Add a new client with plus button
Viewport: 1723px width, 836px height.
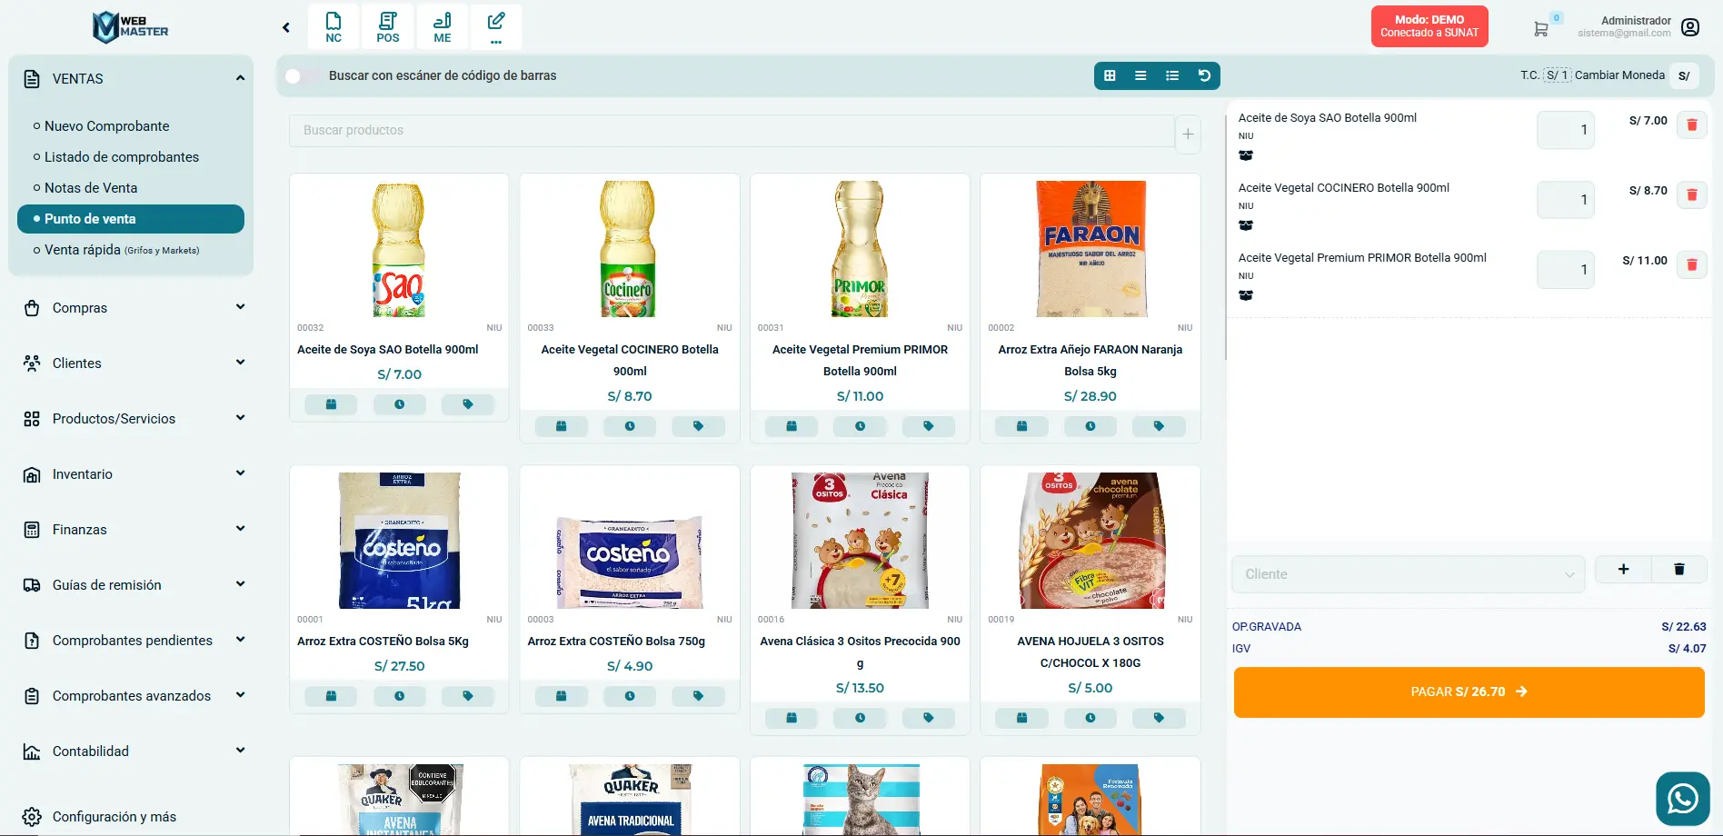pyautogui.click(x=1623, y=570)
